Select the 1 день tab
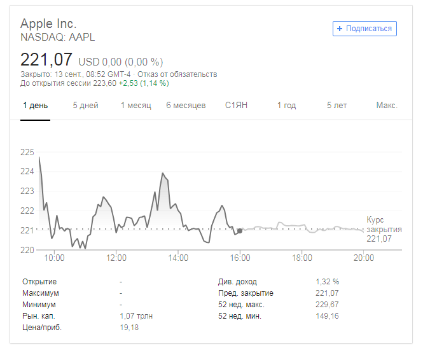Screen dimensions: 423x353 (35, 105)
